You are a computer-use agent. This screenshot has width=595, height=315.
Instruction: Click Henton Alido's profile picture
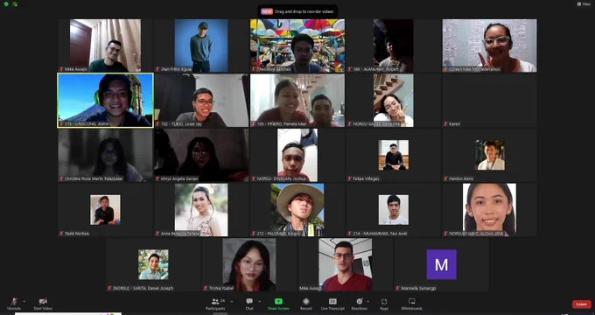(x=490, y=155)
